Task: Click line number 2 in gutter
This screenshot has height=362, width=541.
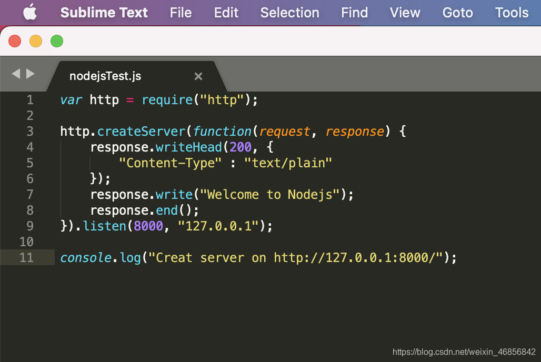Action: 30,116
